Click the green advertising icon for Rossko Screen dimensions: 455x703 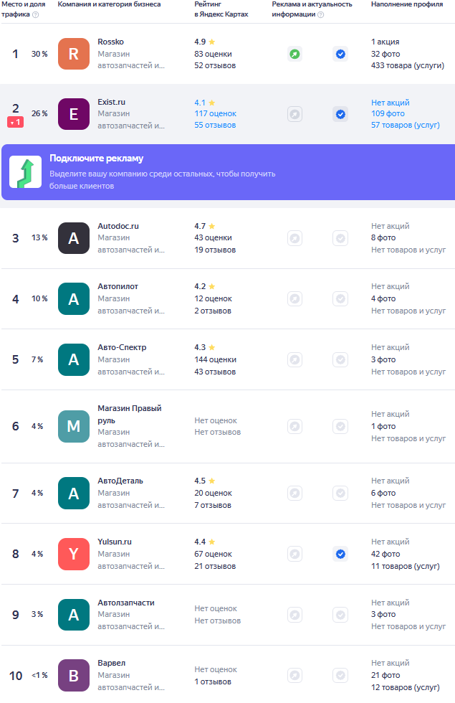click(294, 54)
